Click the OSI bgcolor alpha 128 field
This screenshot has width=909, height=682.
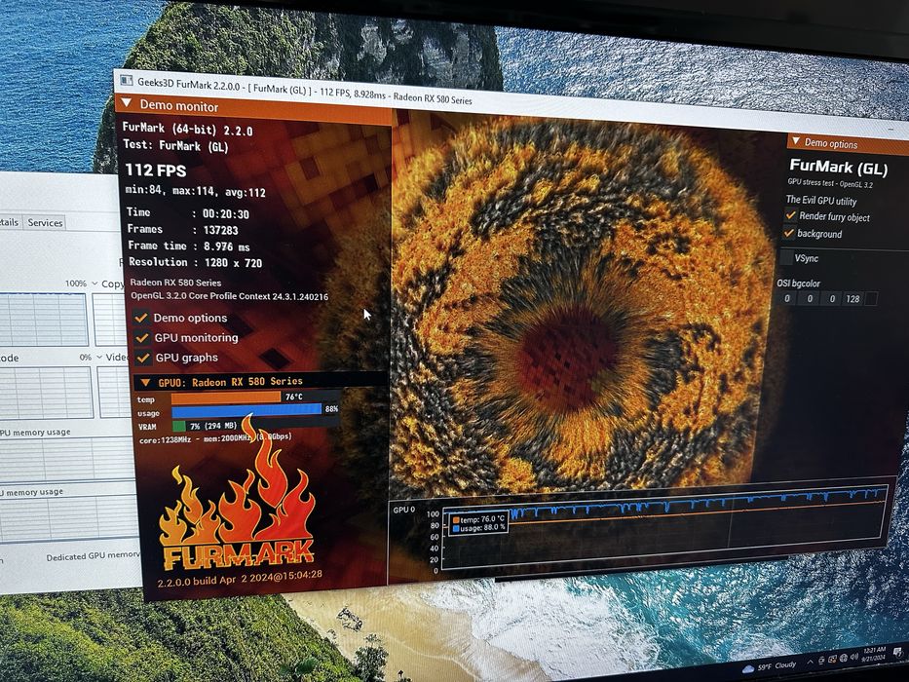point(852,299)
